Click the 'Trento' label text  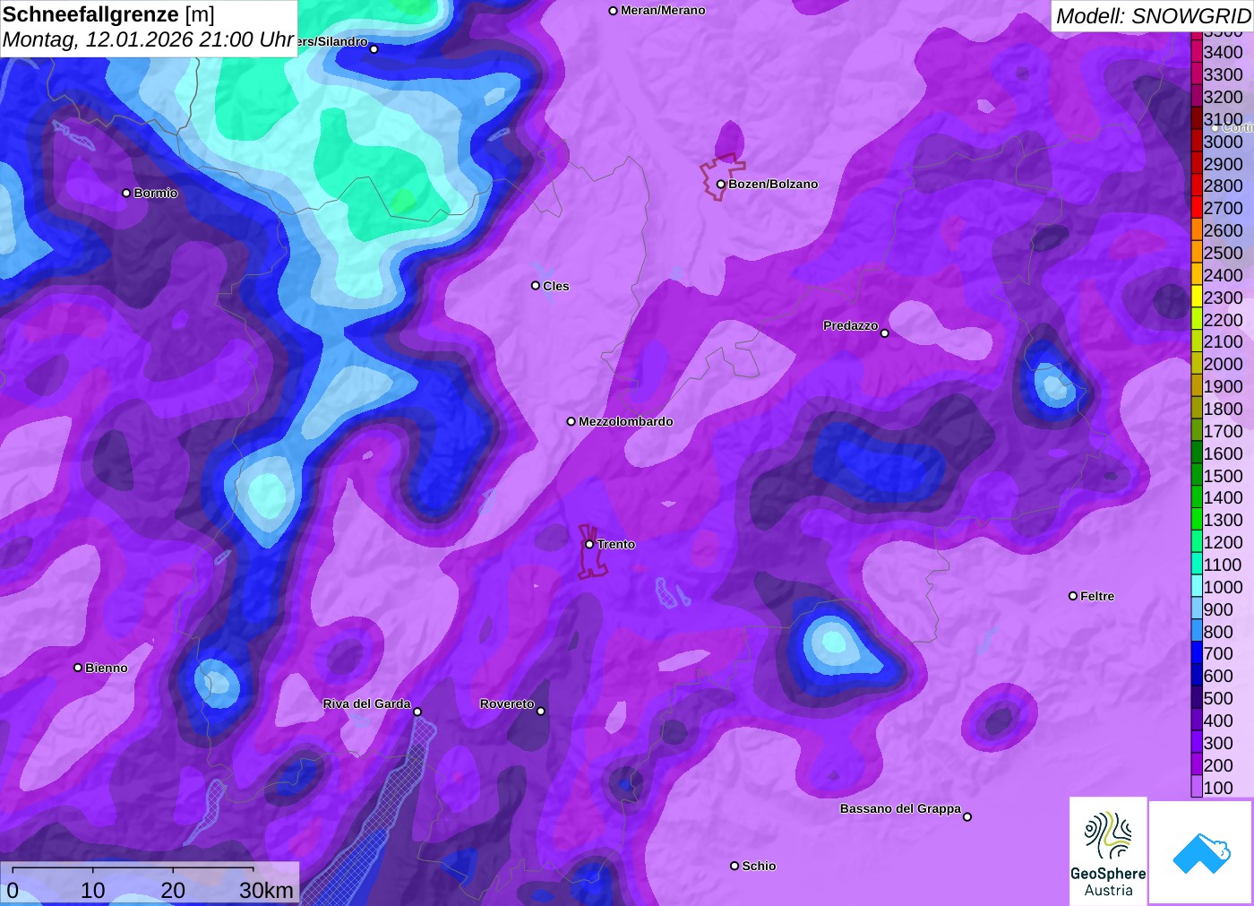tap(616, 544)
